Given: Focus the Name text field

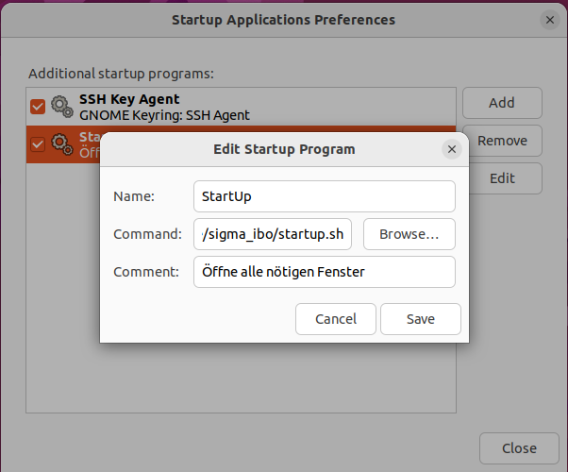Looking at the screenshot, I should click(324, 196).
